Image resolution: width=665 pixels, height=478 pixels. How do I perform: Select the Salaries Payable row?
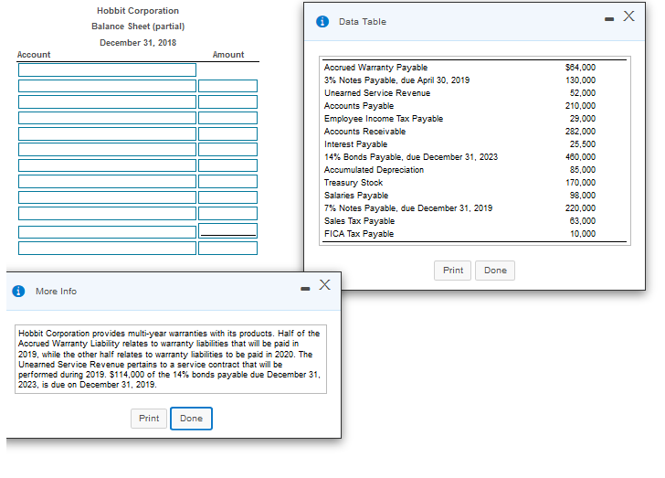tap(475, 196)
